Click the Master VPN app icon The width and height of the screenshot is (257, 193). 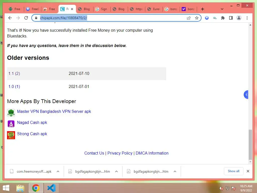[11, 113]
